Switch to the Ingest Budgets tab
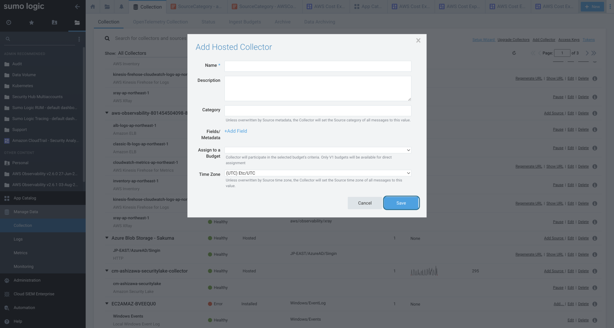 245,22
